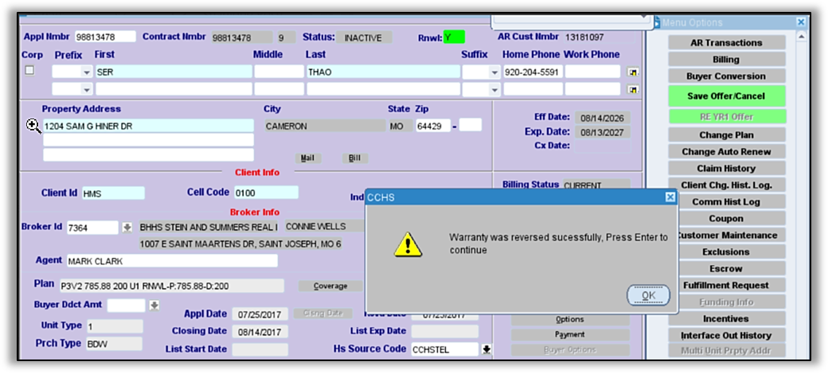The image size is (828, 373).
Task: Click the First name field containing SER
Action: (174, 72)
